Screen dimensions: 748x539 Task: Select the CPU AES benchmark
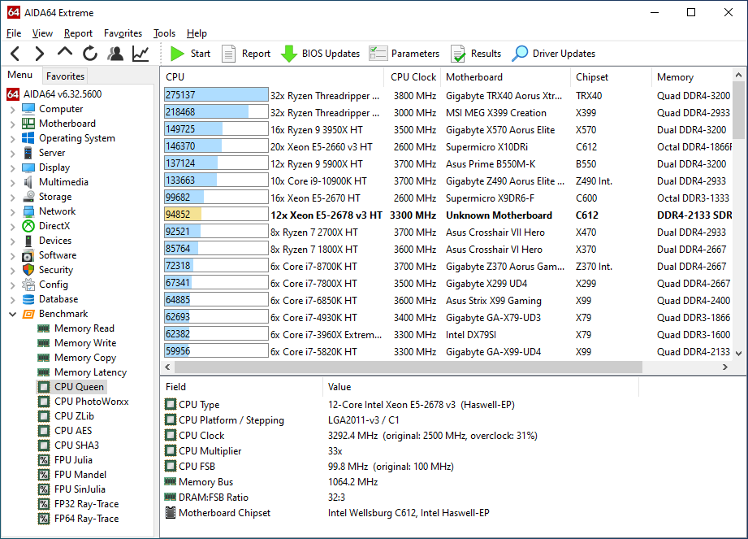73,431
